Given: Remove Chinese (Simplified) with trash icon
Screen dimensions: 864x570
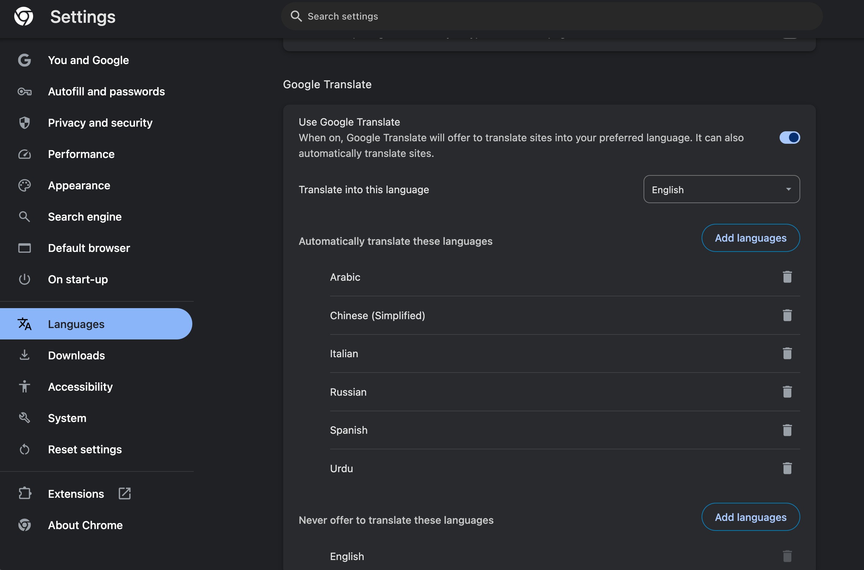Looking at the screenshot, I should pyautogui.click(x=787, y=315).
